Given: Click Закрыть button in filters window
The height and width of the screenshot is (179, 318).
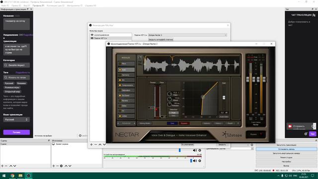Looking at the screenshot, I should pyautogui.click(x=222, y=145).
